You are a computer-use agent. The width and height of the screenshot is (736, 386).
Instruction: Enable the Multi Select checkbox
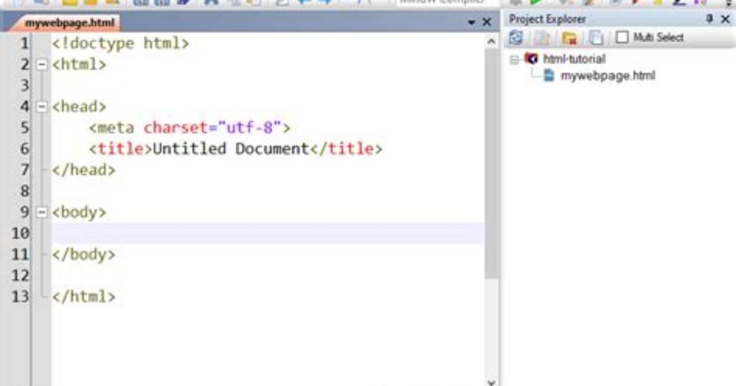[622, 37]
